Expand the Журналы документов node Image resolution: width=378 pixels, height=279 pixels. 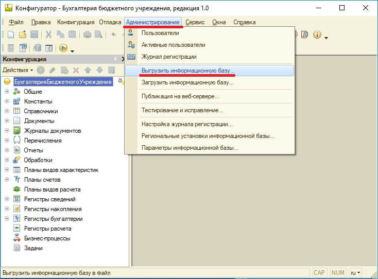point(7,131)
